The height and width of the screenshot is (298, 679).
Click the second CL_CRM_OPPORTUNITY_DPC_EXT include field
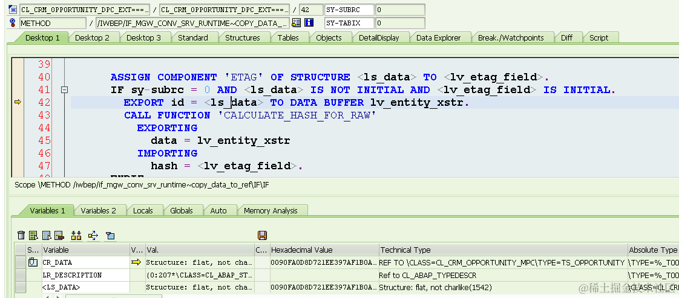[x=225, y=10]
